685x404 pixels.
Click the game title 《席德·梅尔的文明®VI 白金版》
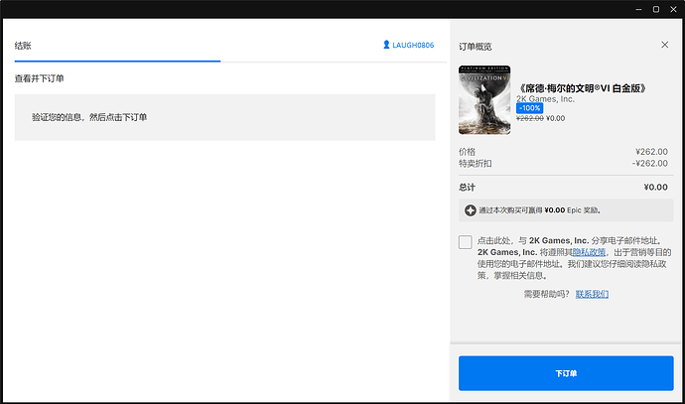coord(582,88)
